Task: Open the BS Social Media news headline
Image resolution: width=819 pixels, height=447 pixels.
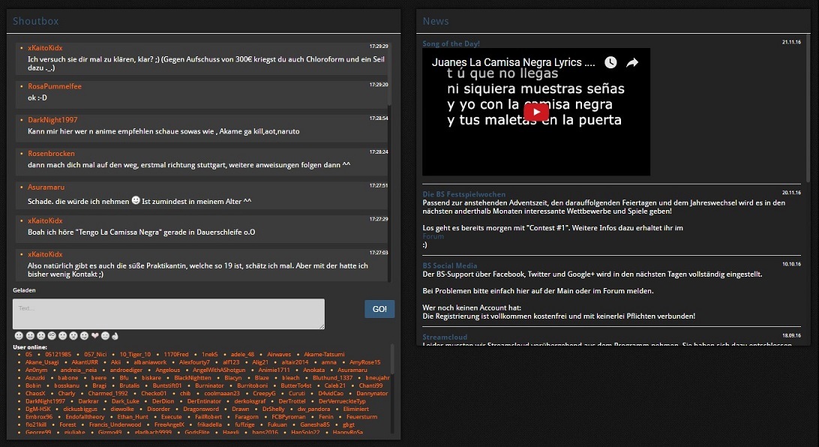Action: pos(450,265)
